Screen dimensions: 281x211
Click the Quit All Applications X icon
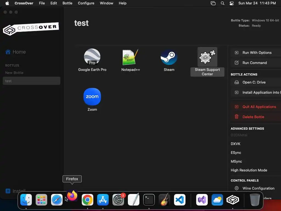tap(237, 107)
